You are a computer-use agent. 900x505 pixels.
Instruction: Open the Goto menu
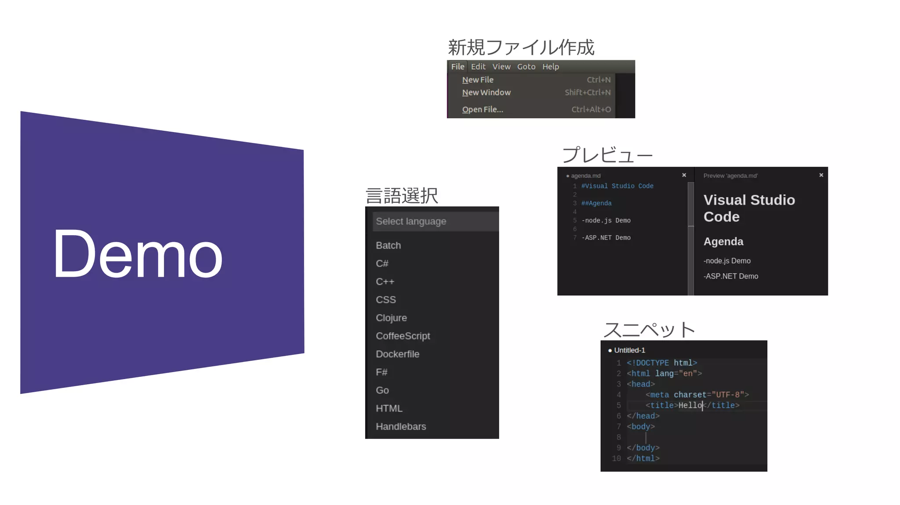click(526, 67)
